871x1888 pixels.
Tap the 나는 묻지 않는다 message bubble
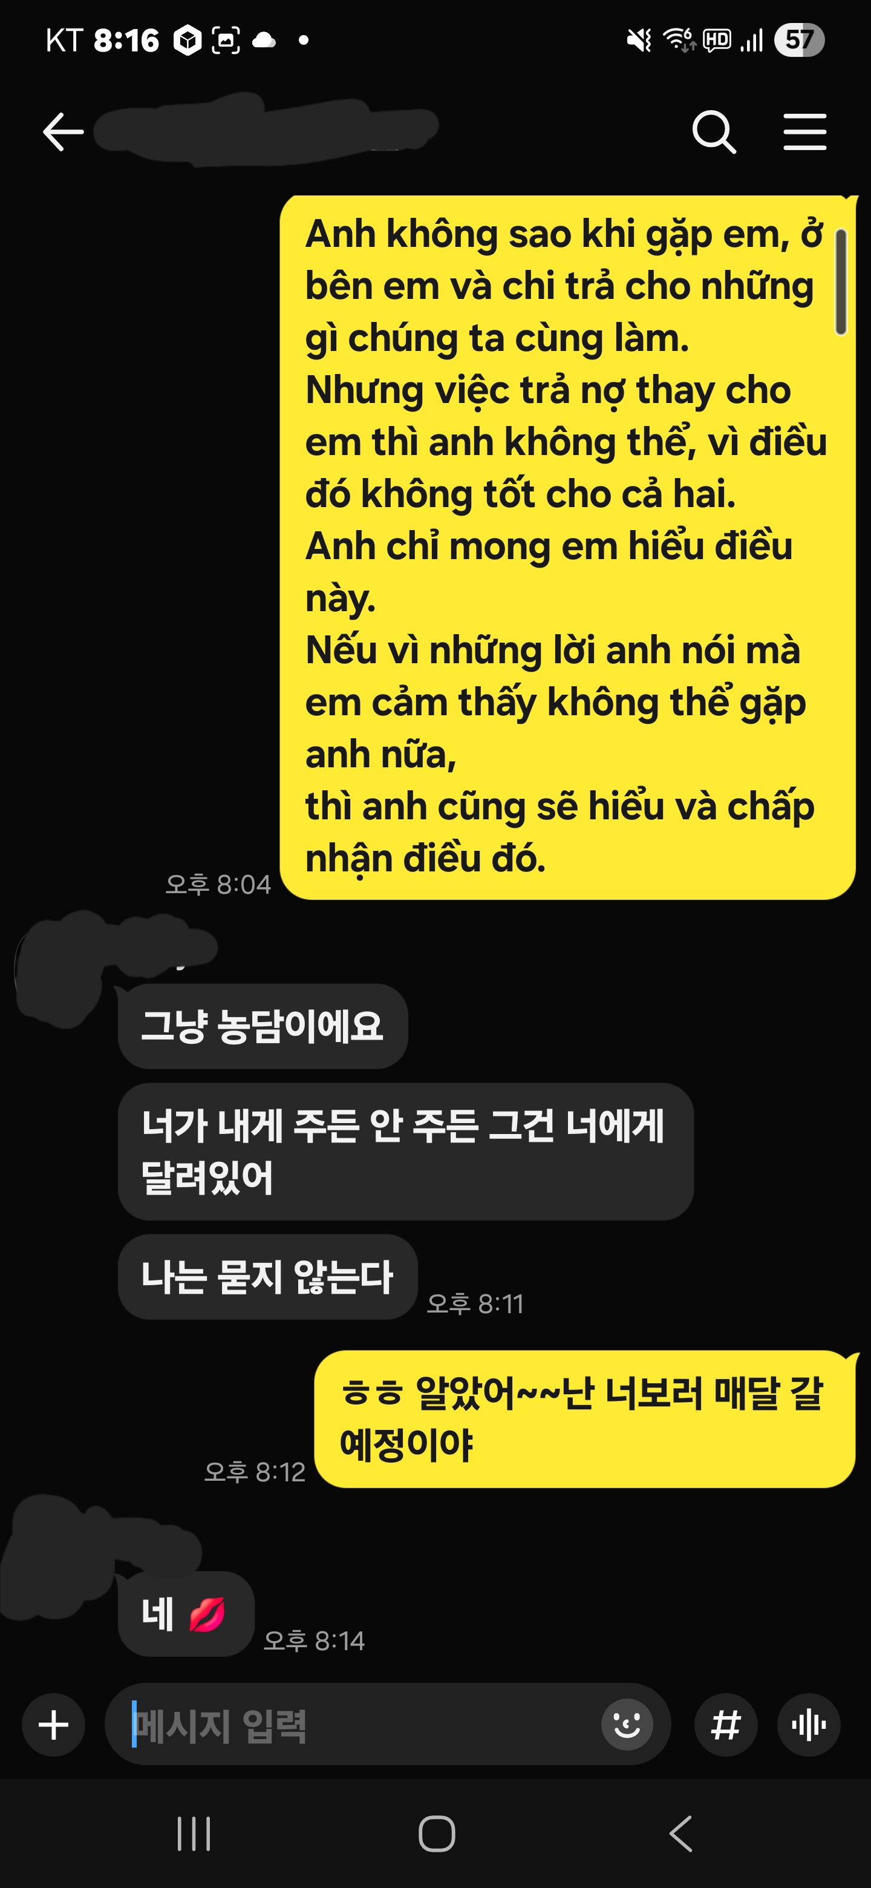coord(267,1277)
